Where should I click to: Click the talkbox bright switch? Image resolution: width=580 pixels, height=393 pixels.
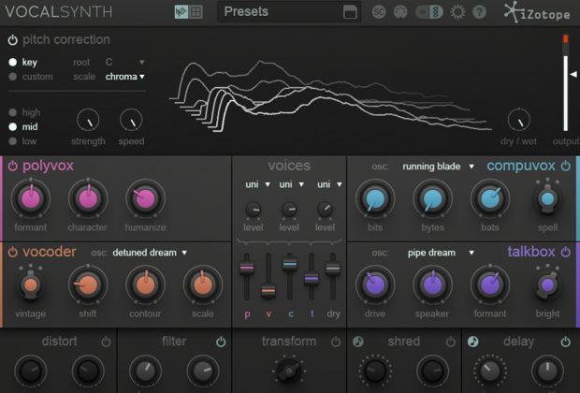tap(547, 285)
